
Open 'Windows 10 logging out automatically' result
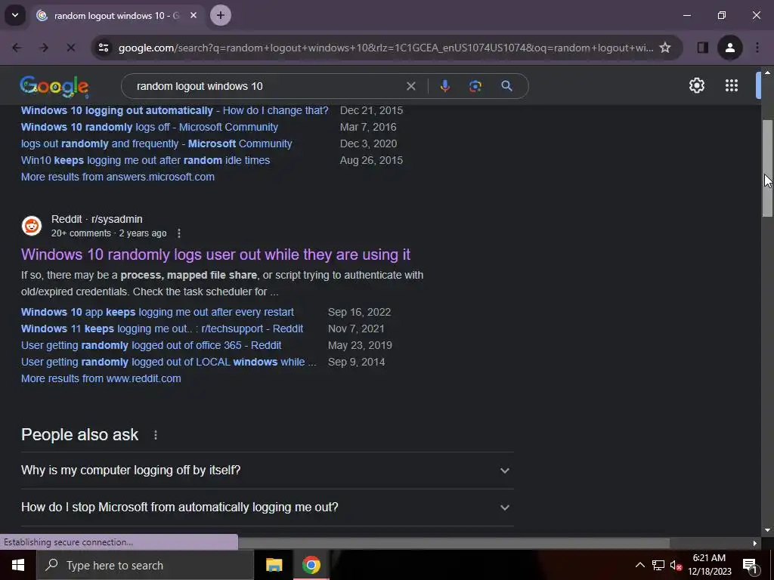pos(175,110)
